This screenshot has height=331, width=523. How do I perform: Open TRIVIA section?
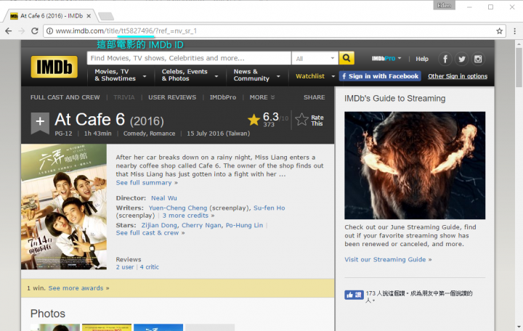coord(123,97)
